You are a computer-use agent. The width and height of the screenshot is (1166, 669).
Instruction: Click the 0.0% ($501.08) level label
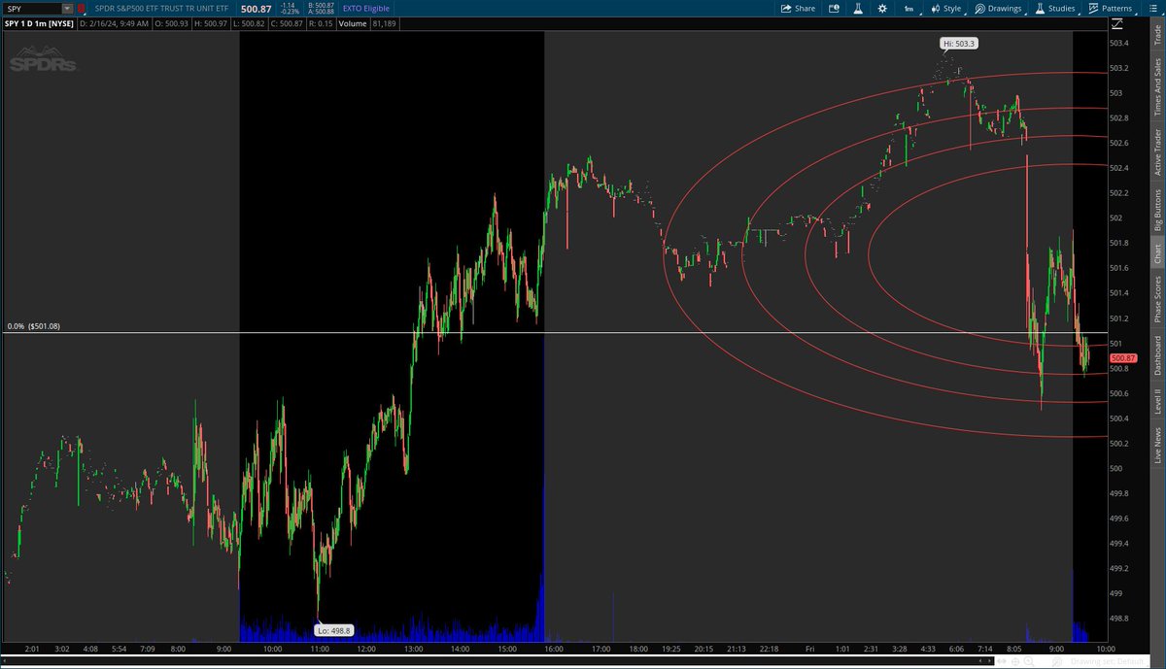[x=31, y=326]
